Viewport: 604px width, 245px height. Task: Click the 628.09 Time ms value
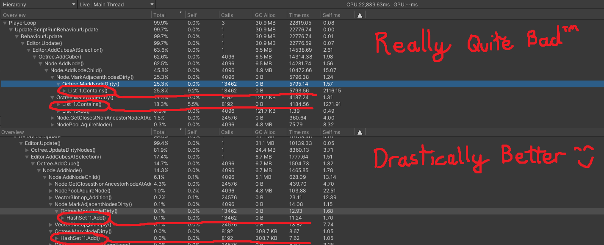click(298, 177)
